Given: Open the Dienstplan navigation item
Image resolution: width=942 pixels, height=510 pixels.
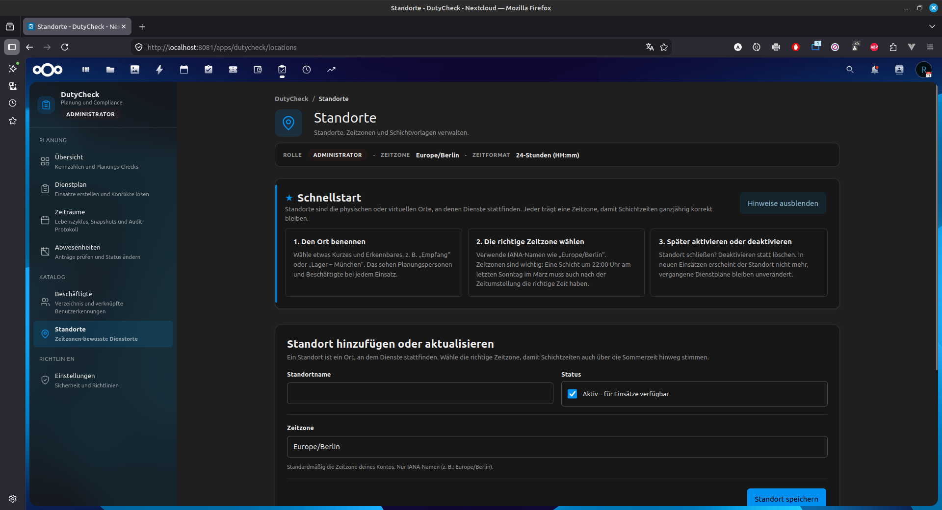Looking at the screenshot, I should pos(103,189).
